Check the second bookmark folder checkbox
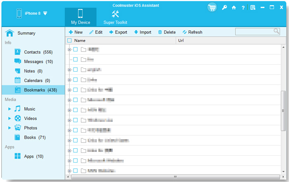The width and height of the screenshot is (289, 182). (x=76, y=59)
